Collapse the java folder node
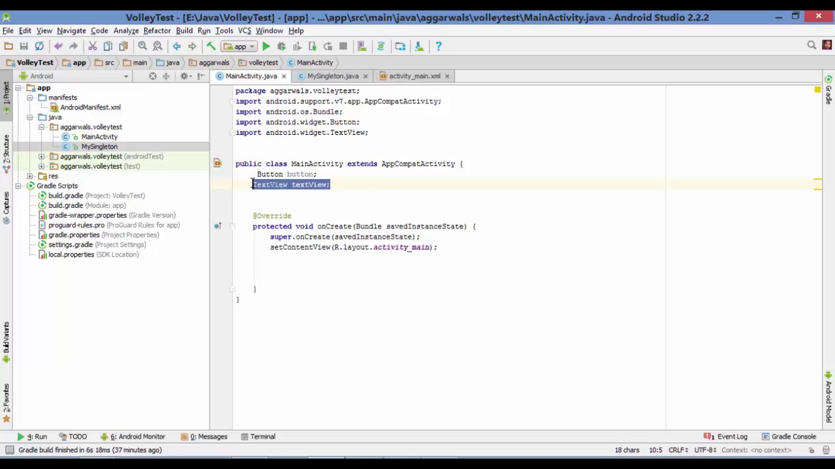 [x=30, y=117]
